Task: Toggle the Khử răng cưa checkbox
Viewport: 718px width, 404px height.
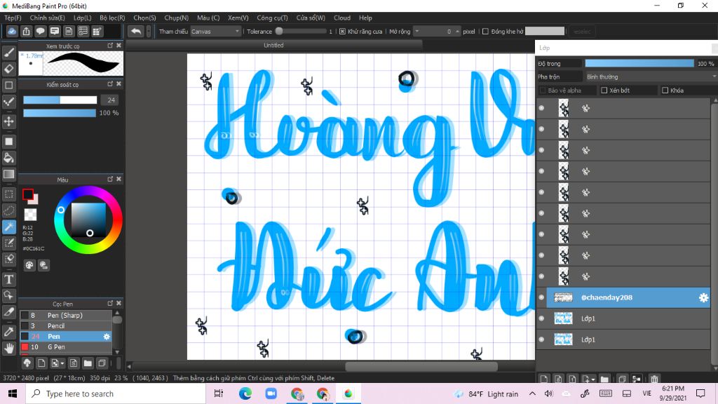Action: tap(342, 32)
